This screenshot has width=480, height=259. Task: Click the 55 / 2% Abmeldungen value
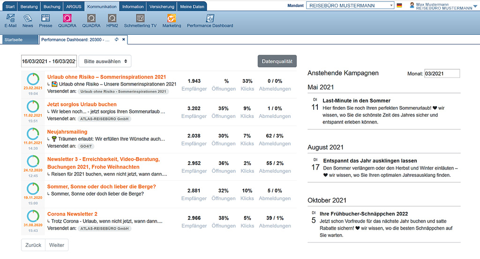pyautogui.click(x=275, y=163)
